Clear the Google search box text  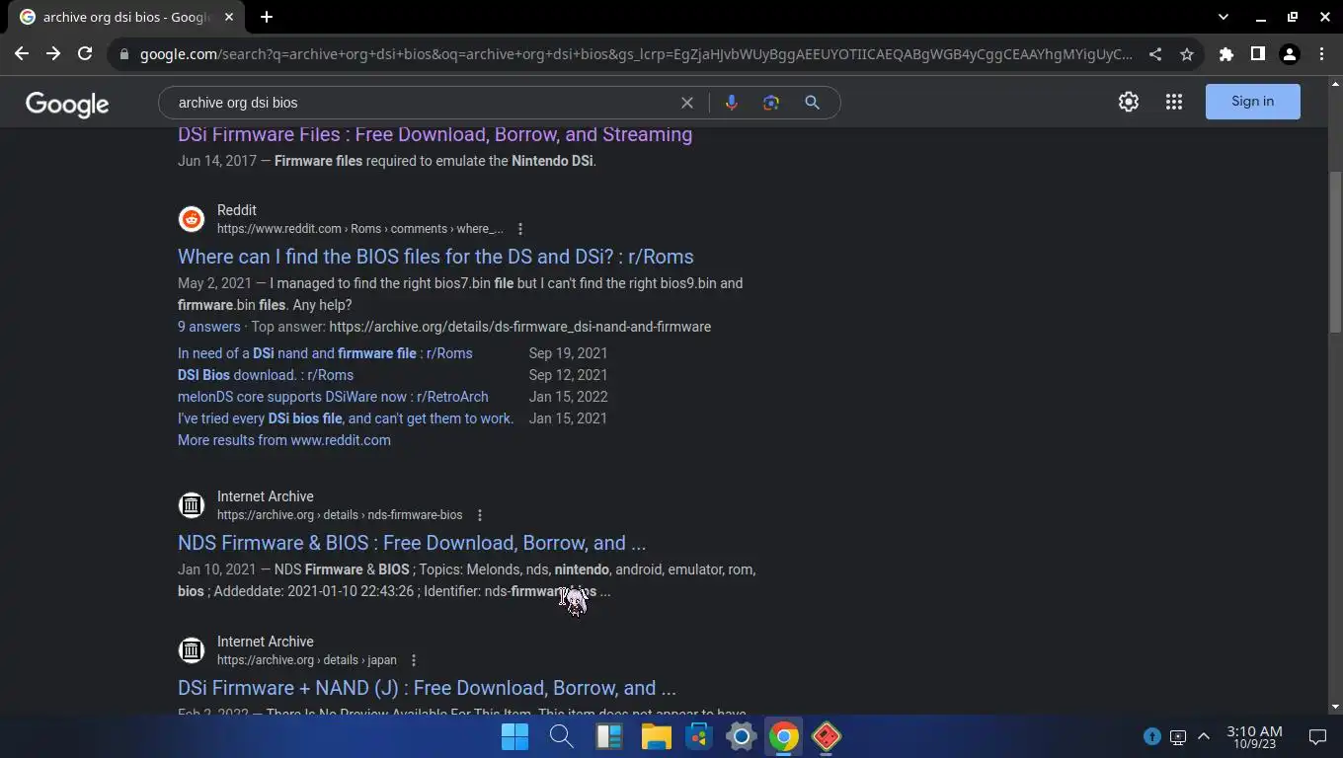(x=687, y=103)
